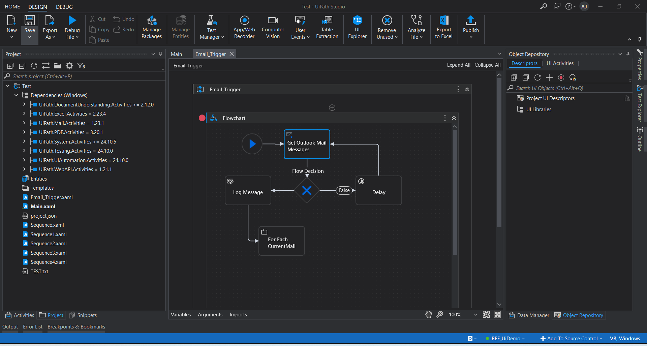The image size is (647, 346).
Task: Collapse the Flowchart activity
Action: 454,118
